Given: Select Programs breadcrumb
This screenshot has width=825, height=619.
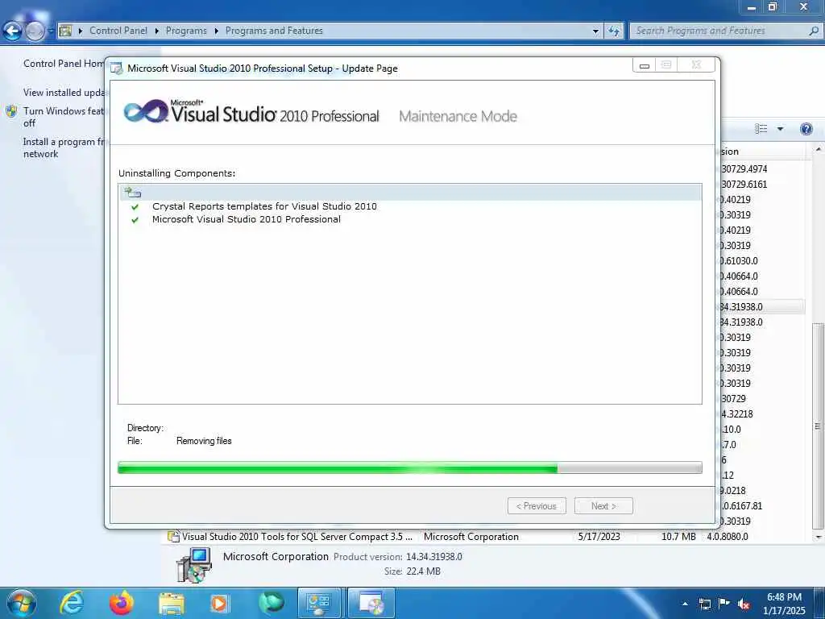Looking at the screenshot, I should (x=186, y=31).
